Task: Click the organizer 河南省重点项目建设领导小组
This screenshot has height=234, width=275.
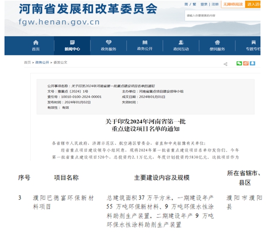Action: point(161,91)
